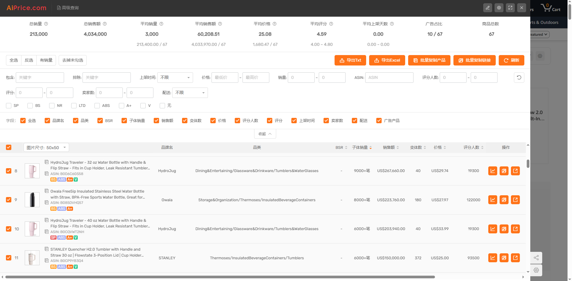The width and height of the screenshot is (572, 281).
Task: Copy product icon for HydroJug 40 oz row
Action: coord(504,229)
